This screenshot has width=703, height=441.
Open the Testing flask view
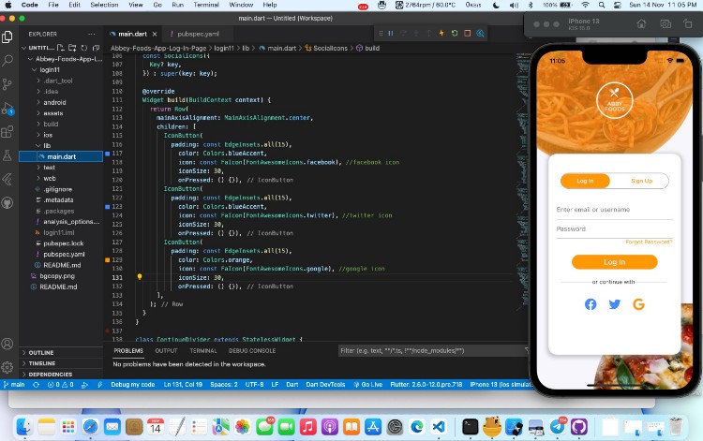(7, 155)
